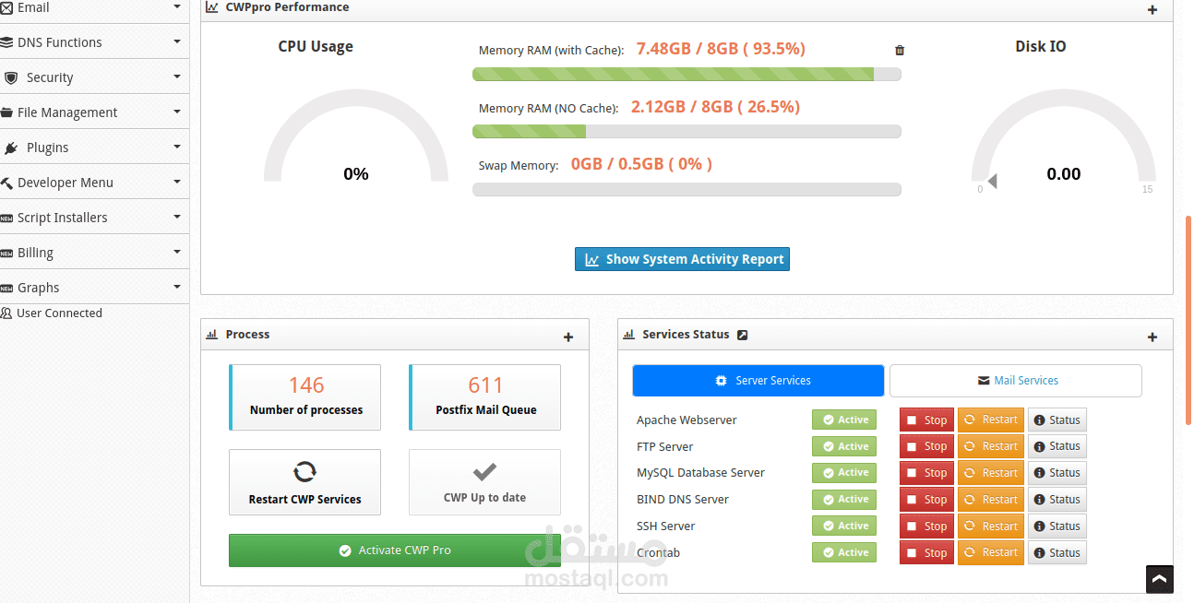Stop the SSH Server
This screenshot has width=1194, height=603.
tap(926, 526)
